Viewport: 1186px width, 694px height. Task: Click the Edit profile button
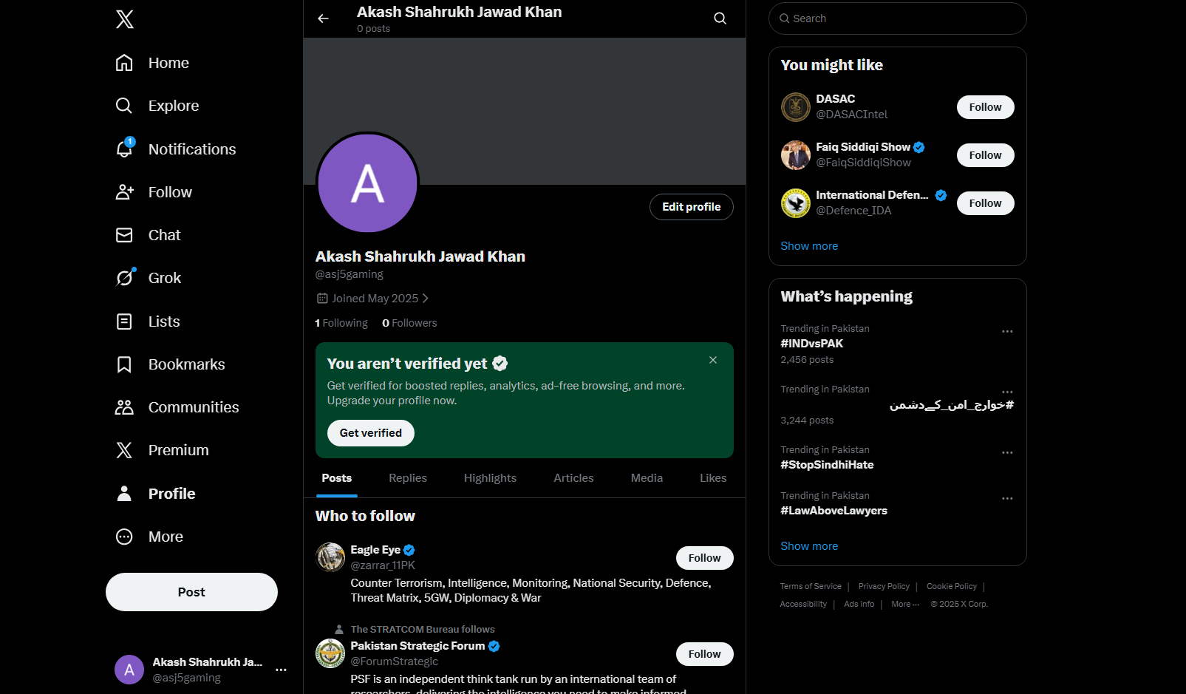691,207
